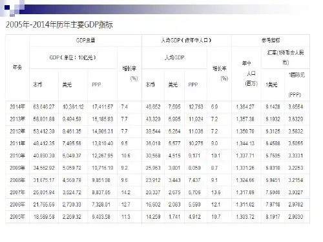Click the GDP总量 group header
Viewport: 323px width, 242px height.
click(x=85, y=40)
